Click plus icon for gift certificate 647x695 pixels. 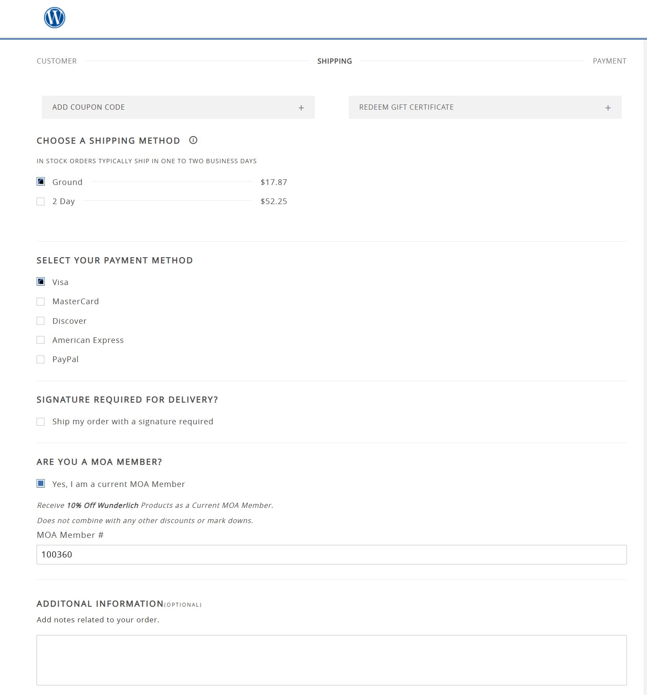click(x=608, y=107)
